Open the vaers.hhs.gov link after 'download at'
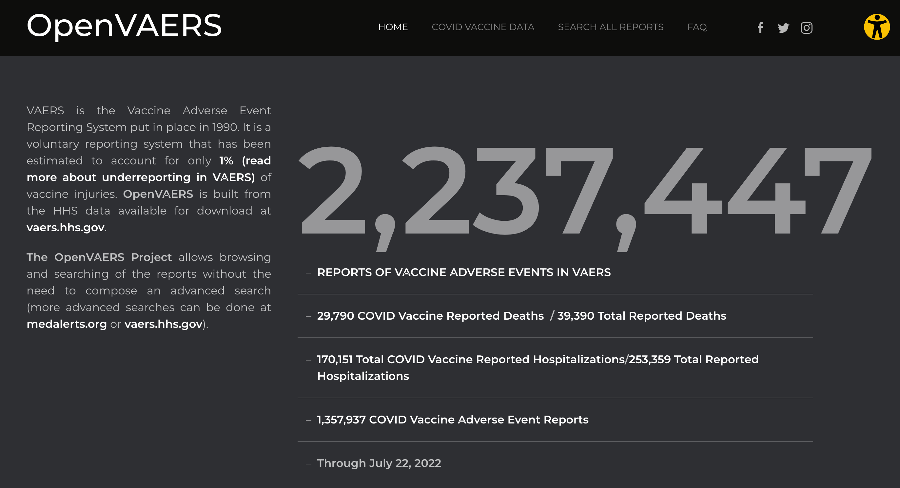Screen dimensions: 900x488 (x=65, y=228)
